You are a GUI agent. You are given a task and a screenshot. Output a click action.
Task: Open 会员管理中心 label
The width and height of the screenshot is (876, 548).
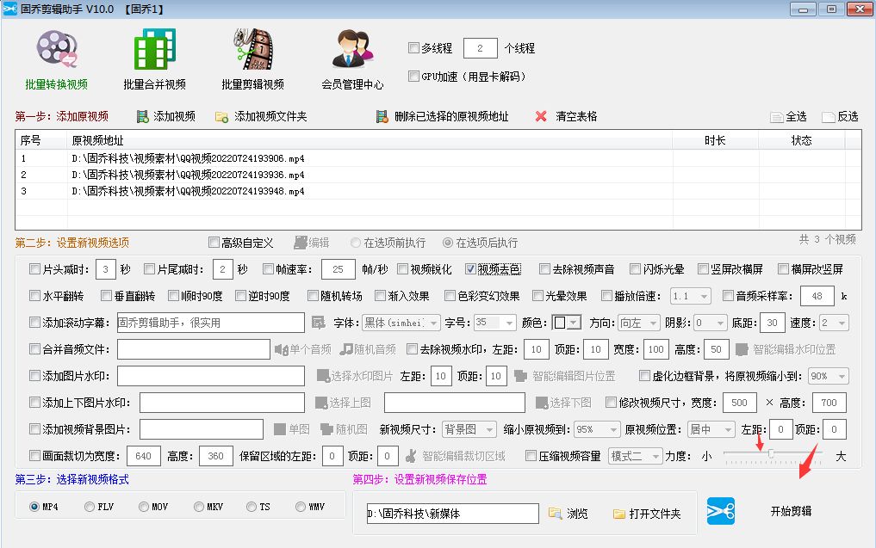pyautogui.click(x=352, y=85)
